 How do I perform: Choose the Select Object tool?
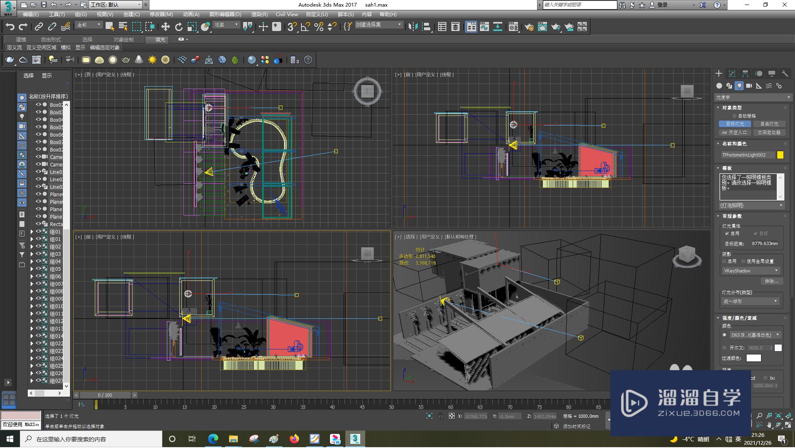pyautogui.click(x=110, y=27)
